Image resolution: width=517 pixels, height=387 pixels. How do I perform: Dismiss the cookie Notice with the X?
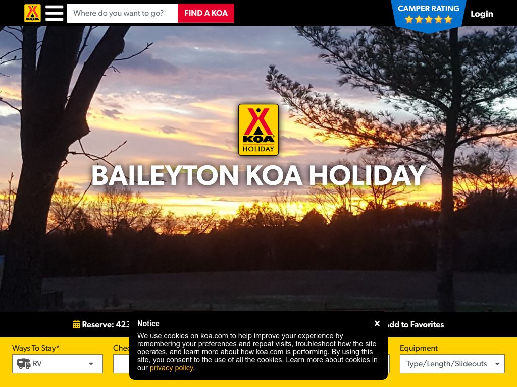[x=377, y=323]
